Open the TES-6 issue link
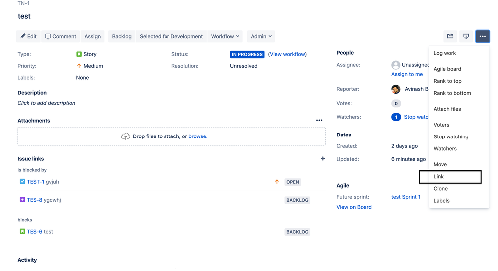This screenshot has height=271, width=498. [x=34, y=232]
